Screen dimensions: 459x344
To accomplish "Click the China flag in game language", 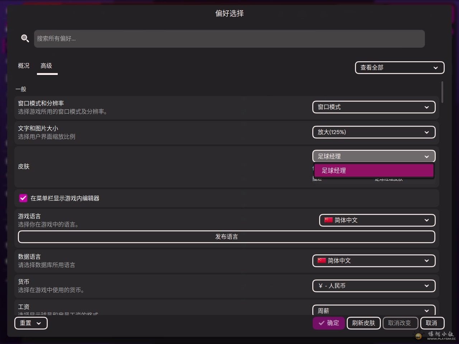I will click(328, 220).
